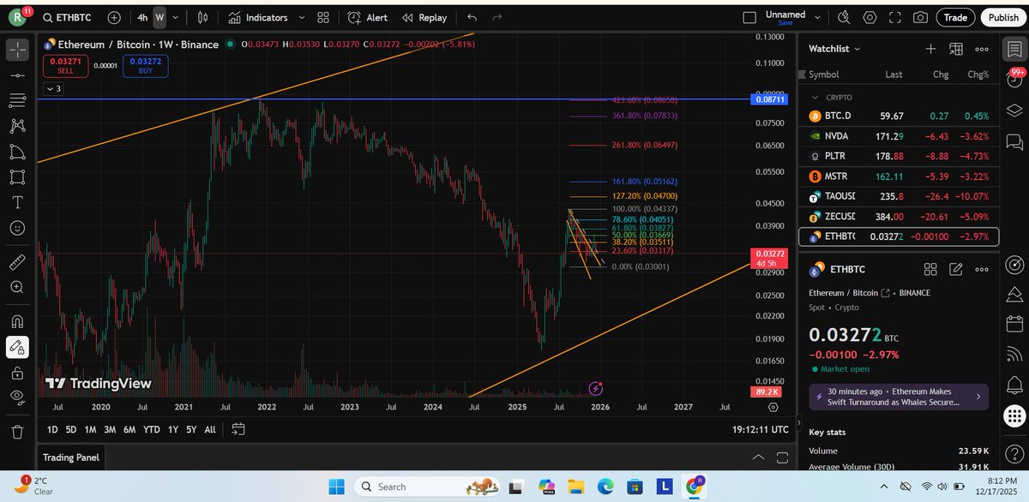The height and width of the screenshot is (502, 1029).
Task: Select the MSTR watchlist row
Action: pos(900,176)
